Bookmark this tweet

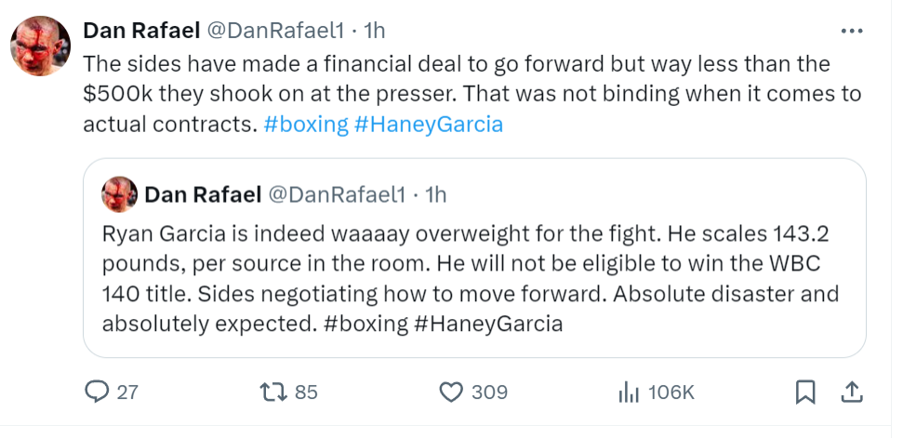click(x=806, y=392)
